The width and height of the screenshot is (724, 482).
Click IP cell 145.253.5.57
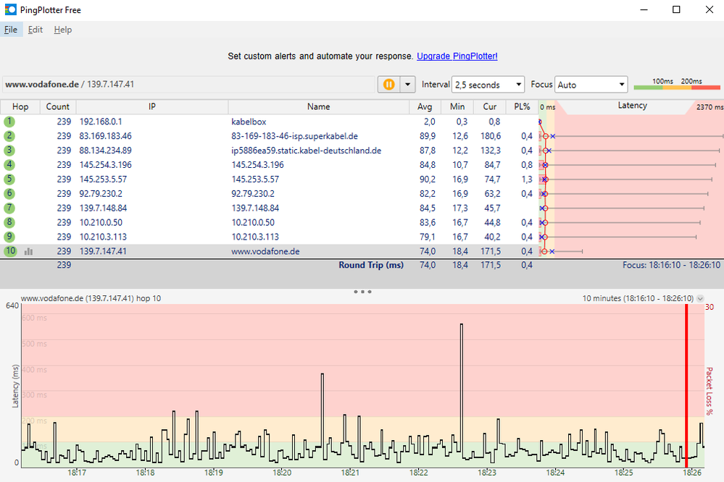point(103,179)
